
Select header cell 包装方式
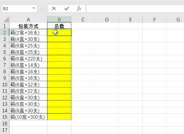28,26
